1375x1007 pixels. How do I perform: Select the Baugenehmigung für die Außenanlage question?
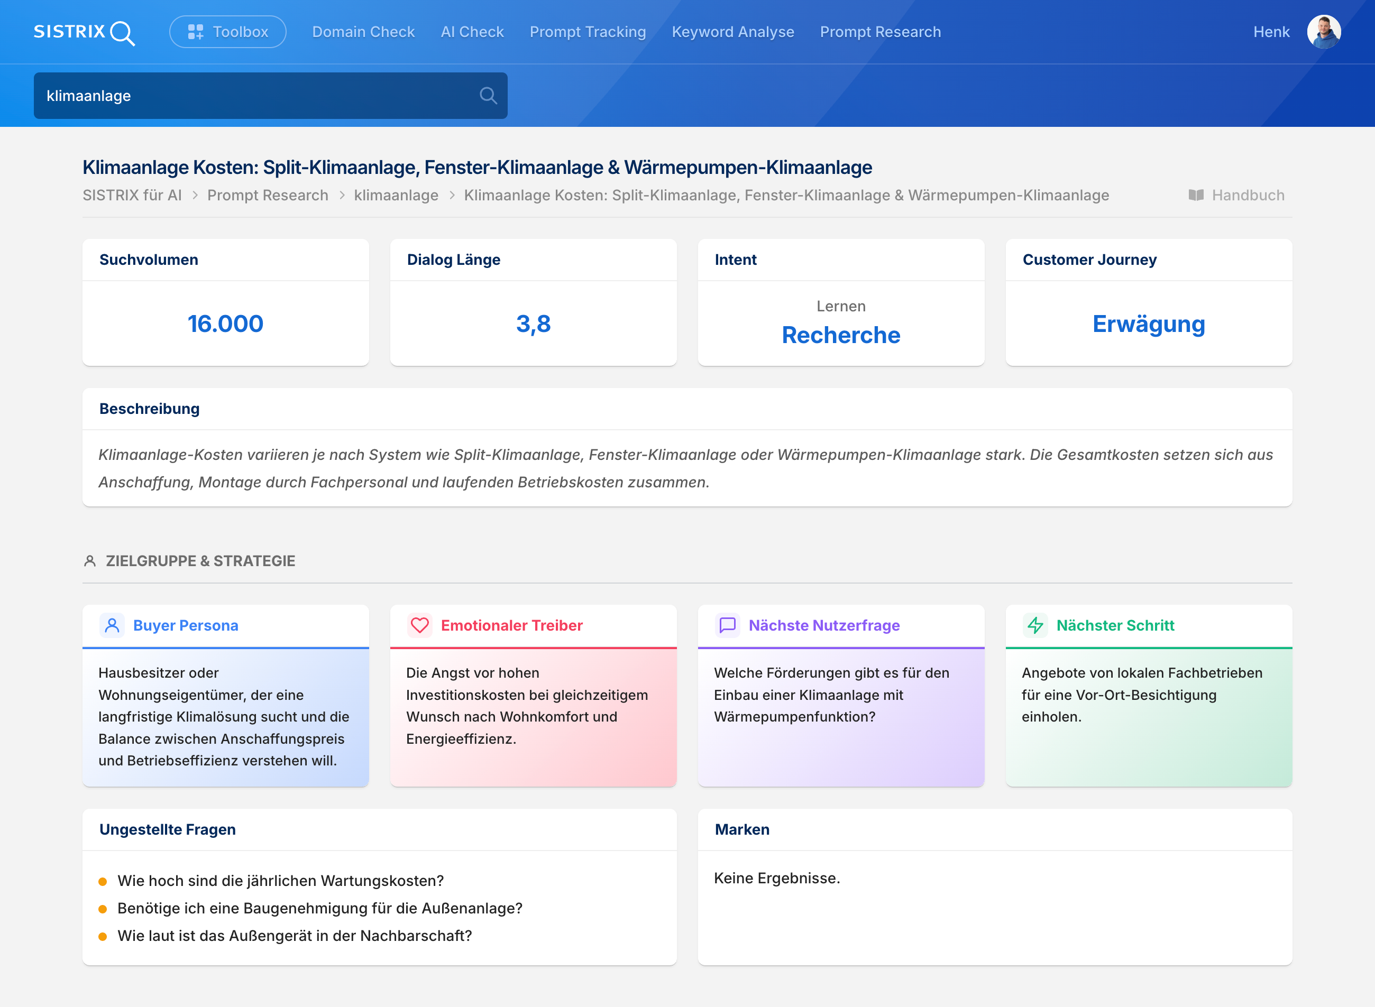click(x=319, y=908)
